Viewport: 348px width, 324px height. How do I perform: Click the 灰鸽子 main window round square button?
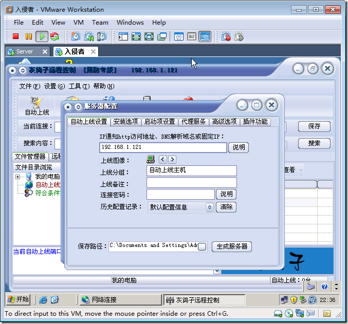point(12,70)
